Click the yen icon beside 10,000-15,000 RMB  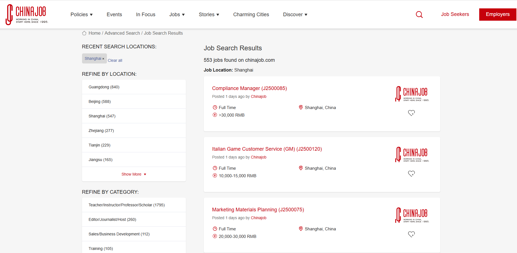point(215,176)
